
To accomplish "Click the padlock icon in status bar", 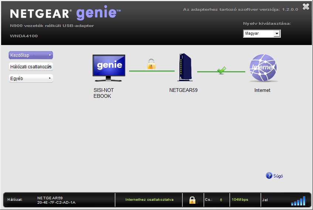I will pyautogui.click(x=192, y=200).
